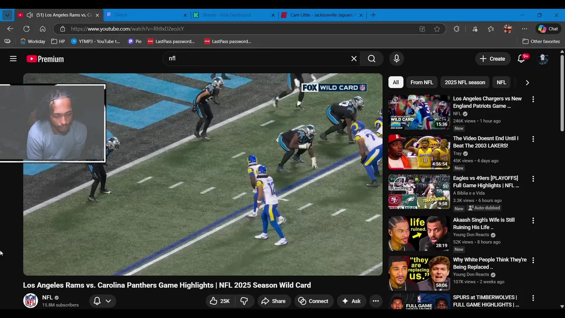
Task: Click the NFL channel avatar
Action: [30, 301]
